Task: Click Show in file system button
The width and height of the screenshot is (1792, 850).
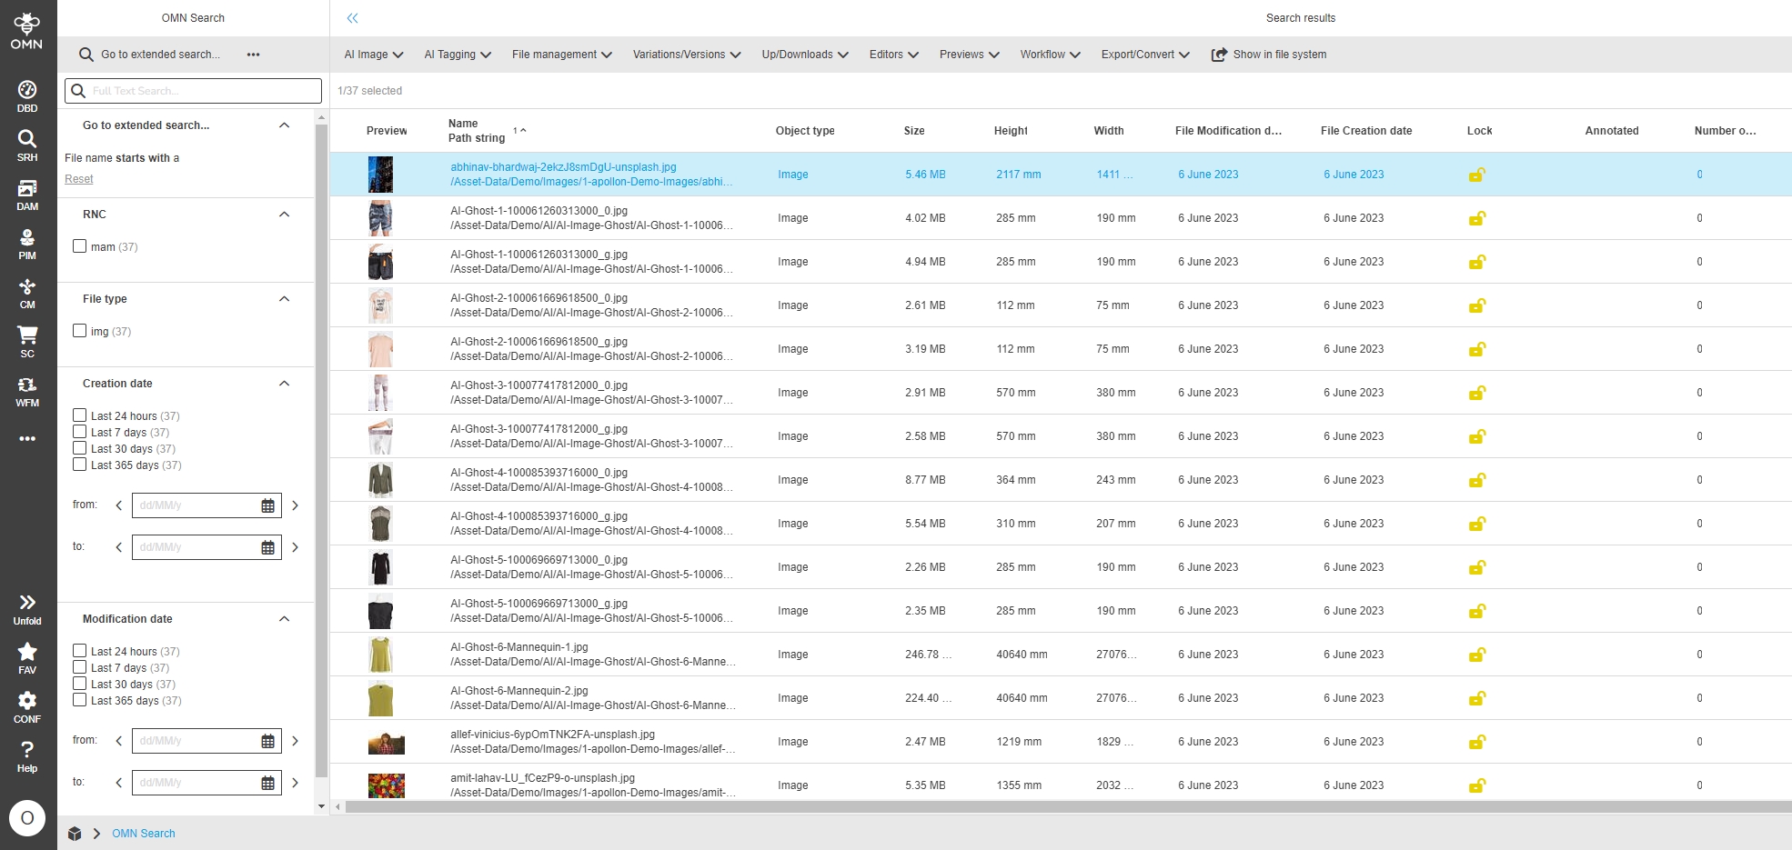Action: tap(1269, 55)
